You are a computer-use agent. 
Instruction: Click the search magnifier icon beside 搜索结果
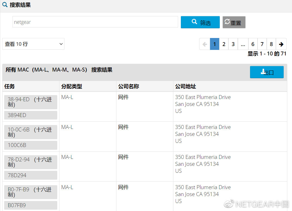(5, 5)
